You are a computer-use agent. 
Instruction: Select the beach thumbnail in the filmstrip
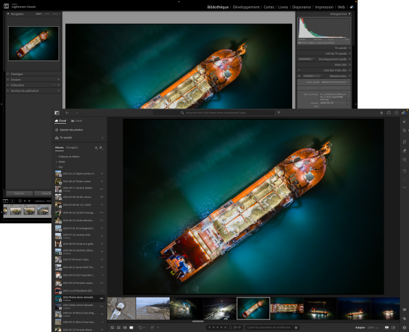[x=153, y=308]
